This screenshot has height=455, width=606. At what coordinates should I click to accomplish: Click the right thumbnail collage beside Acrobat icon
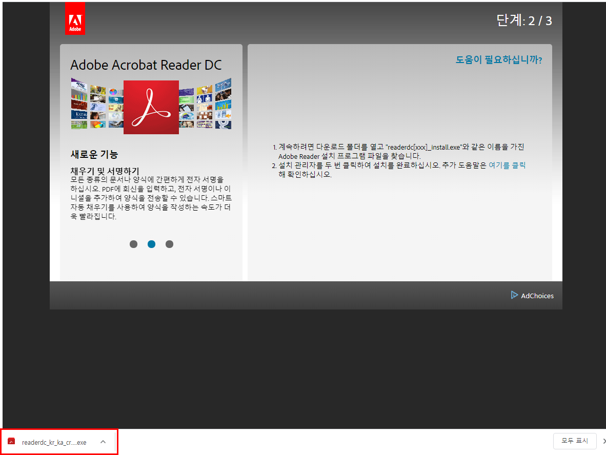[x=205, y=104]
